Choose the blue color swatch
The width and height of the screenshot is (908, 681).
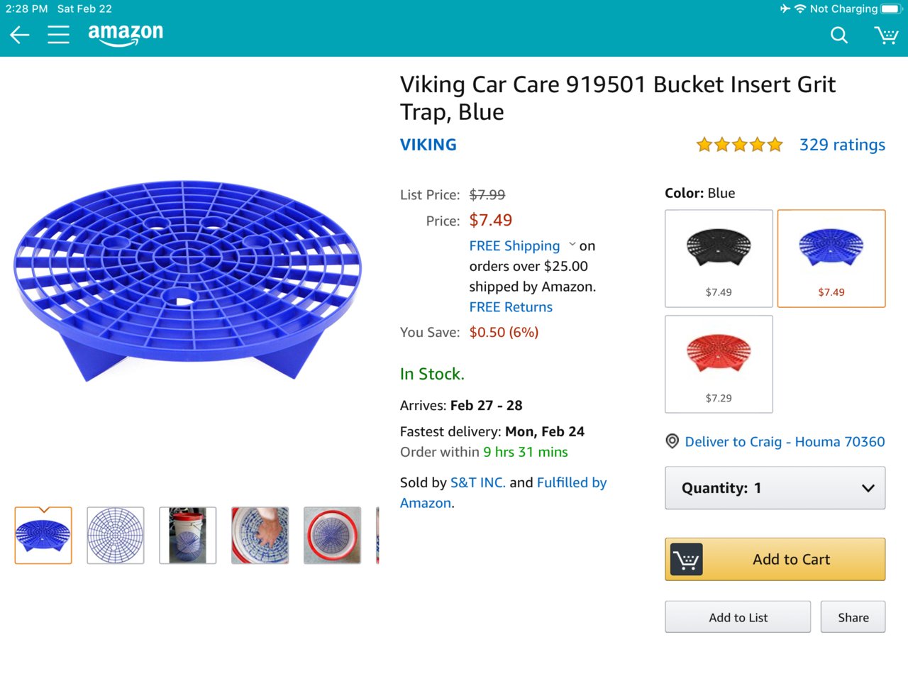click(831, 258)
